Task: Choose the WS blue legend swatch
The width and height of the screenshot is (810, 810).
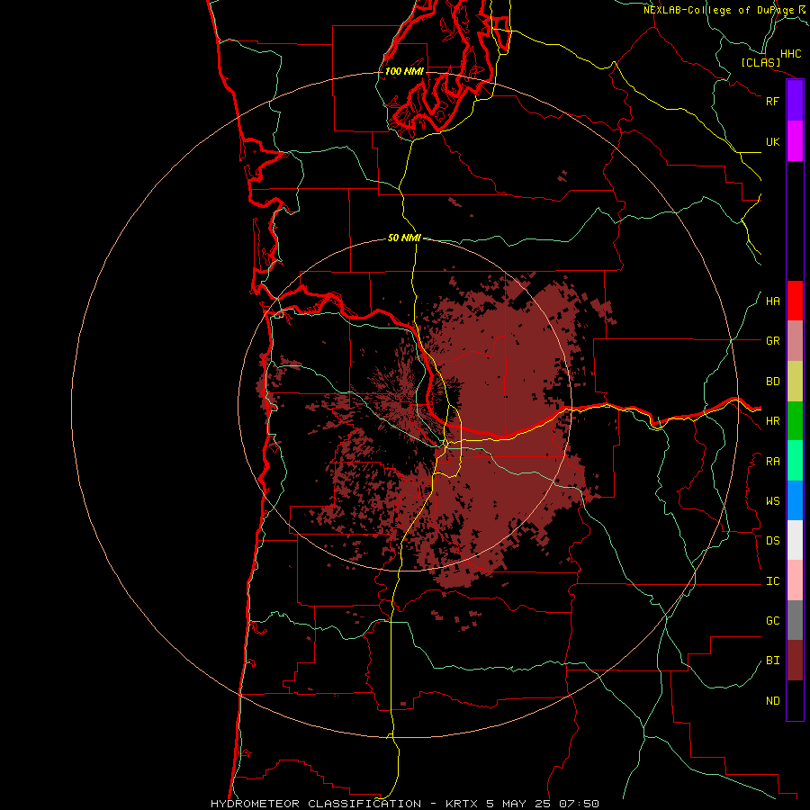Action: point(795,500)
